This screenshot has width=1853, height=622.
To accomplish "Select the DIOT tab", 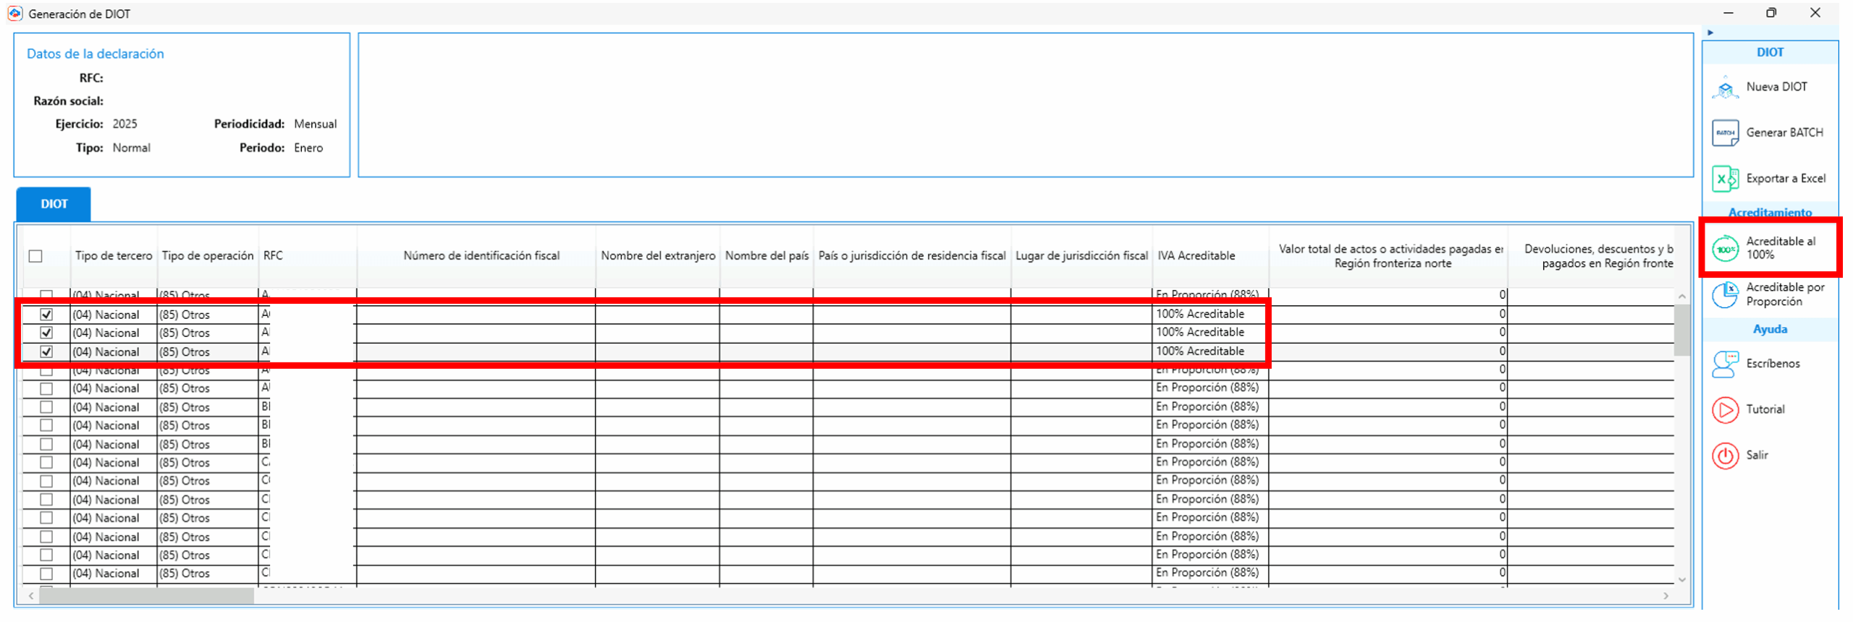I will point(54,204).
